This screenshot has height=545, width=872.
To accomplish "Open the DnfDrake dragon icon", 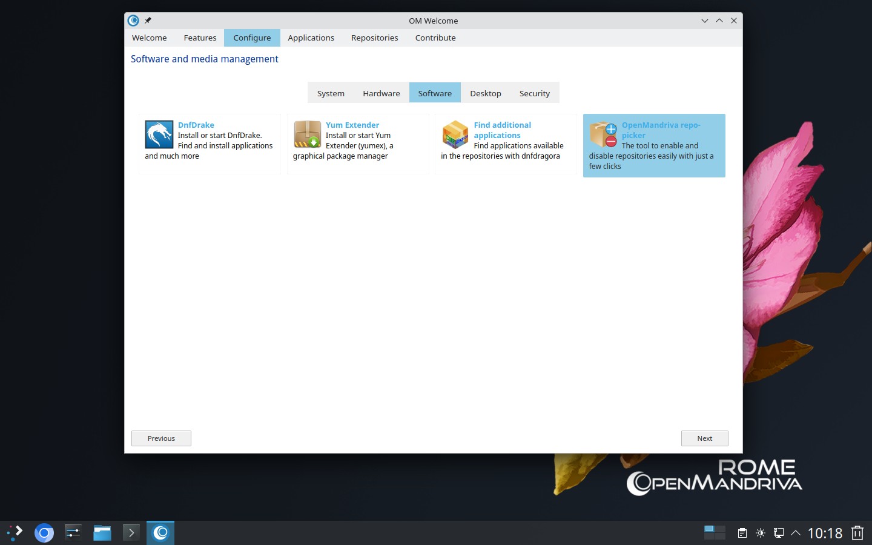I will point(159,134).
